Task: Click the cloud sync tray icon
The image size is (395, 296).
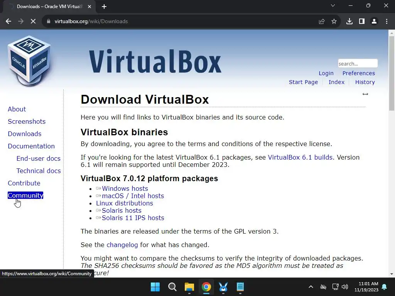Action: click(323, 287)
